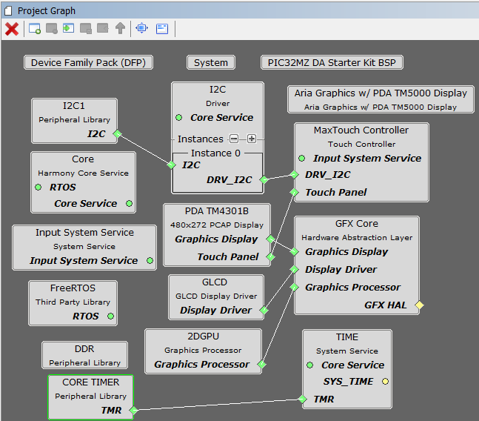Click the red X remove component icon
Screen dimensions: 479x421
(x=12, y=29)
